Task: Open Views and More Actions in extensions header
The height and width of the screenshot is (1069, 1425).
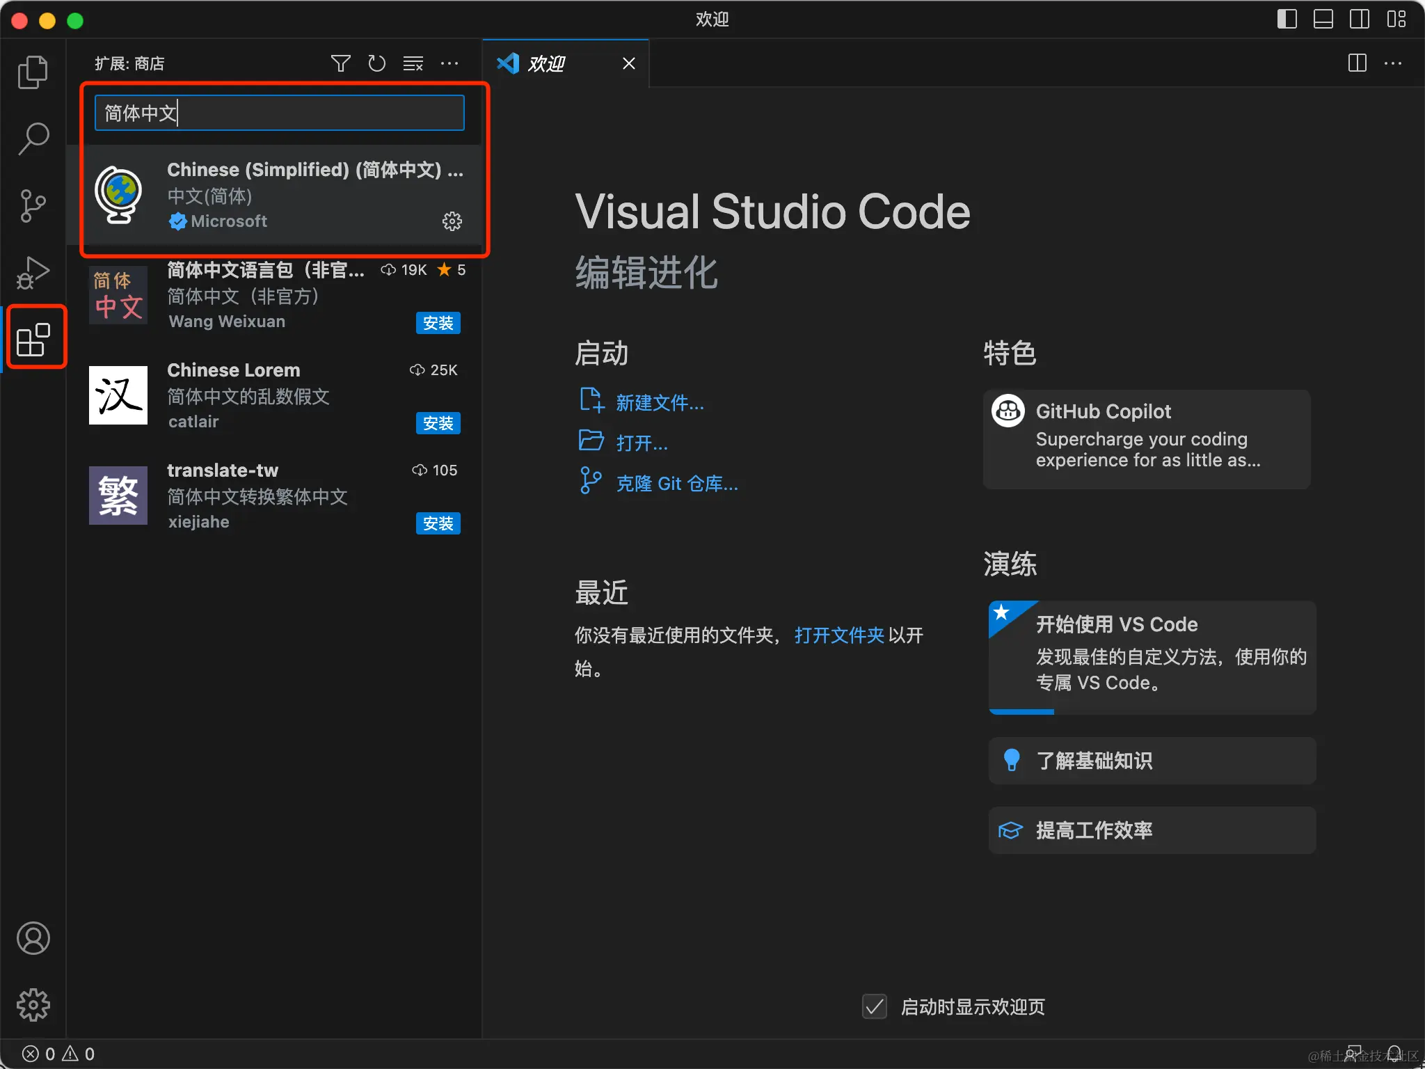Action: click(449, 63)
